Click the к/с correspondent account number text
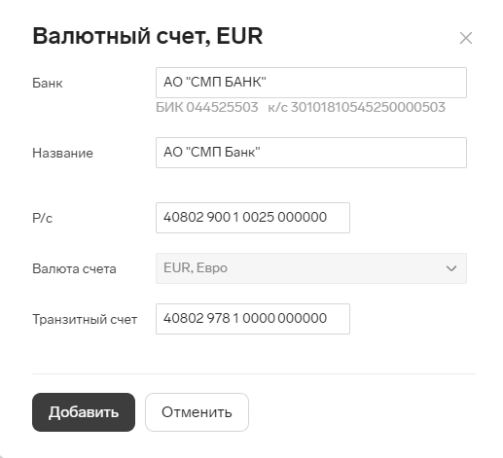 pyautogui.click(x=356, y=107)
